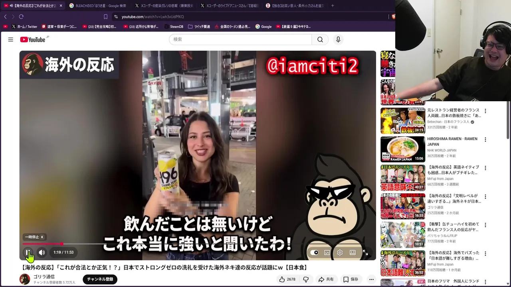This screenshot has height=287, width=511.
Task: Open Google bookmark
Action: click(263, 27)
